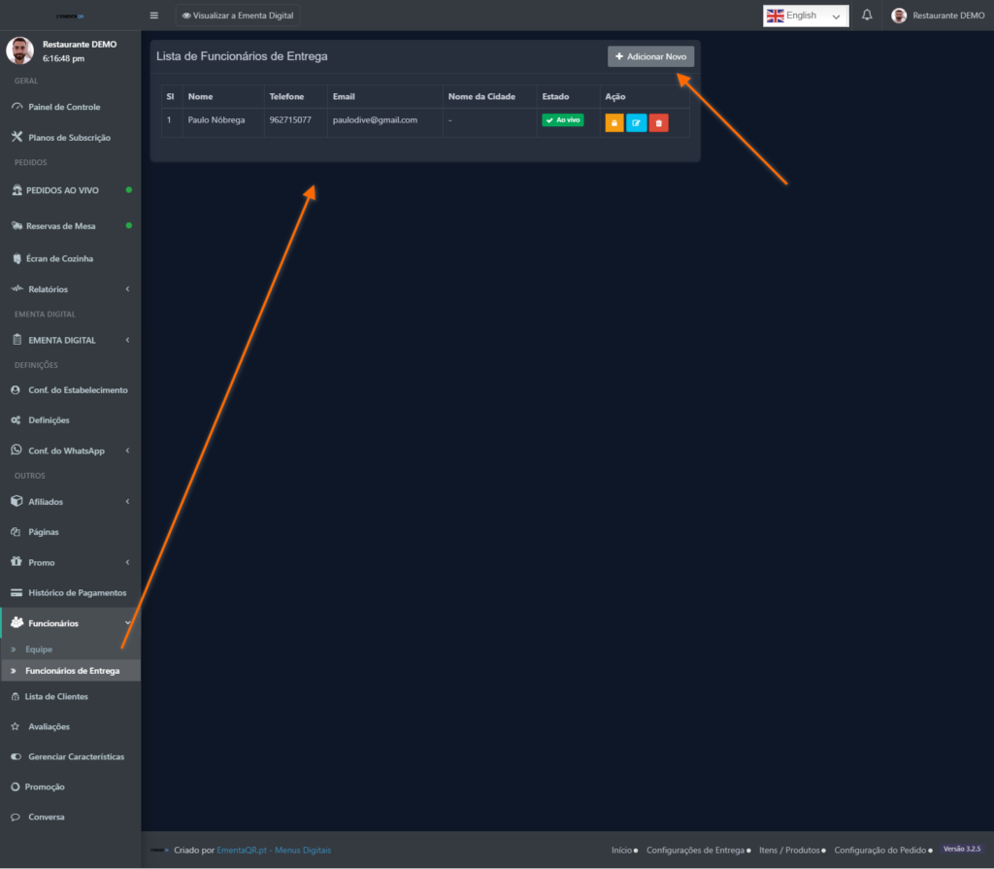Click the orange lock icon for Paulo Nóbrega
Viewport: 994px width, 869px height.
(613, 123)
